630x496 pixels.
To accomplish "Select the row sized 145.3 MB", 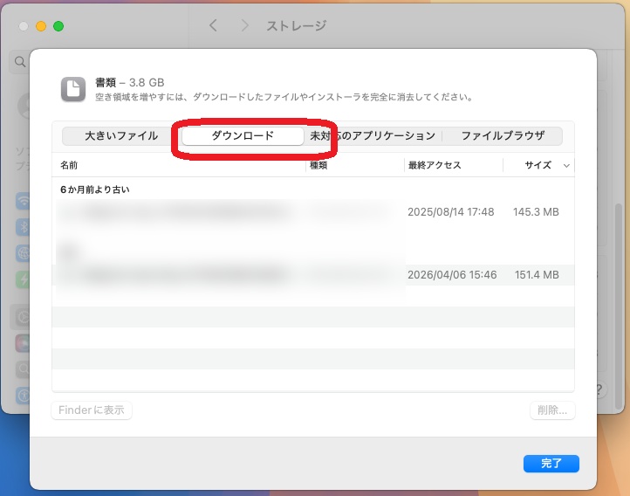I will point(313,212).
